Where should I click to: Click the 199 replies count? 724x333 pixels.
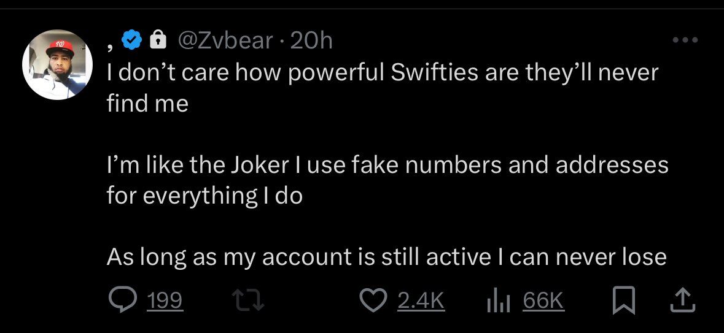tap(165, 301)
